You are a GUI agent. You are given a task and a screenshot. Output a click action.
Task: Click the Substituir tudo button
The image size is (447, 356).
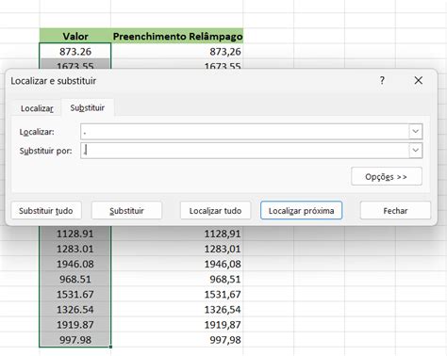(x=46, y=210)
